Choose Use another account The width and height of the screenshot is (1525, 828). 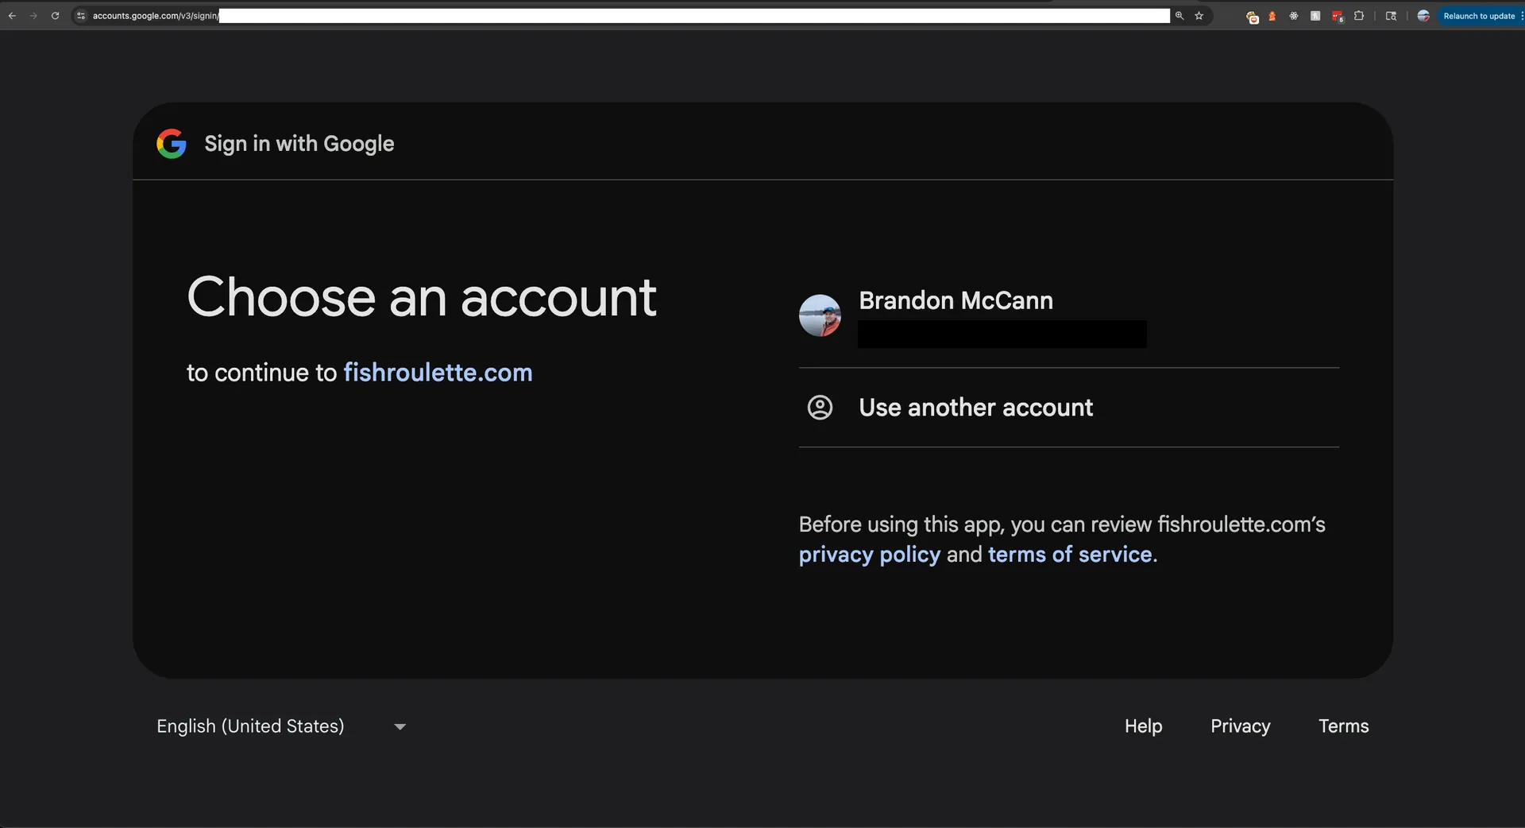975,408
